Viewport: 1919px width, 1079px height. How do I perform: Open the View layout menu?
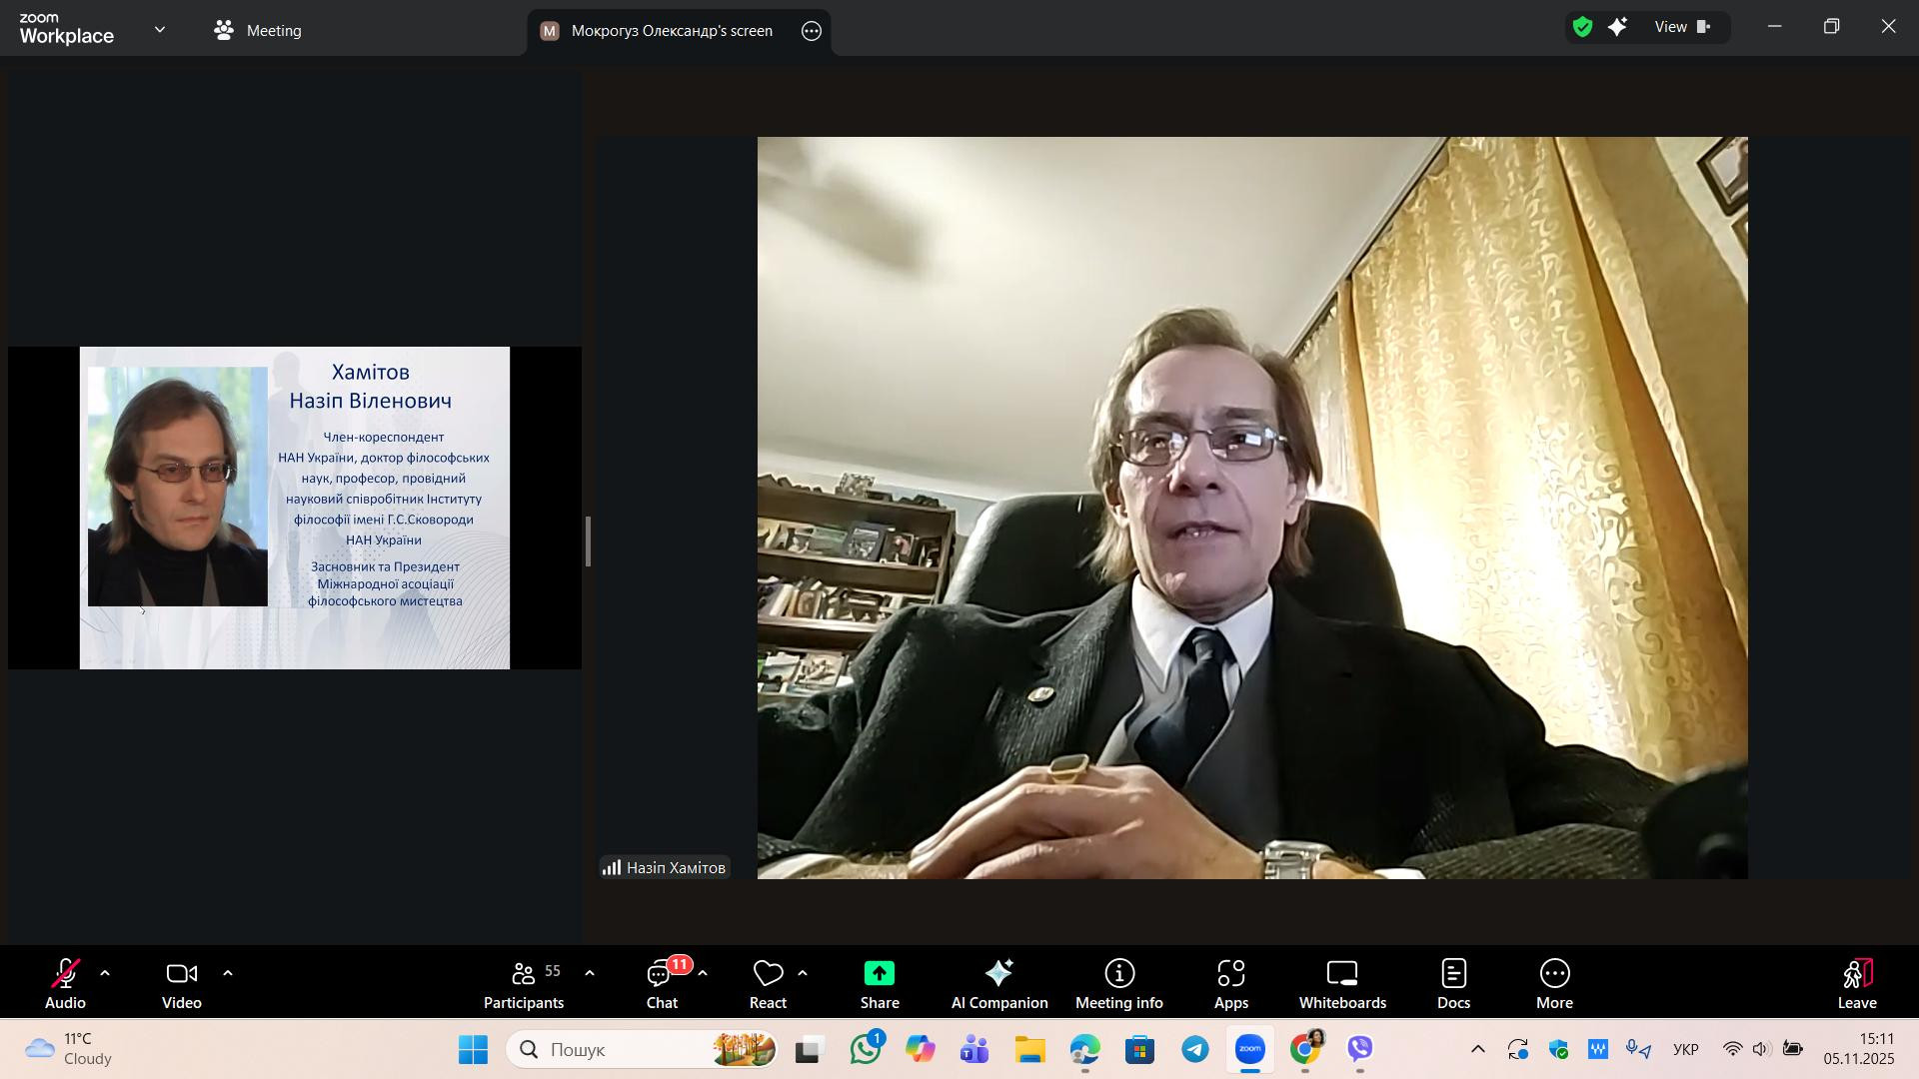tap(1682, 28)
